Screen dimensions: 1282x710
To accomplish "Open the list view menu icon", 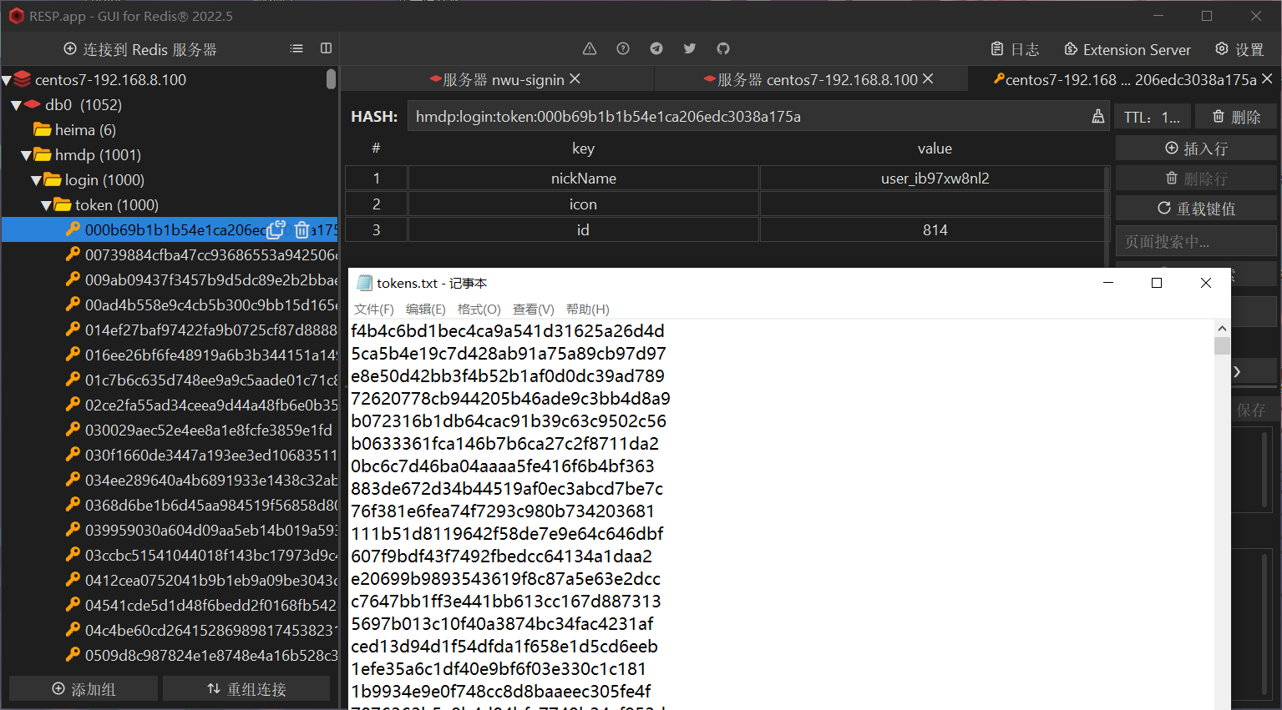I will click(296, 48).
